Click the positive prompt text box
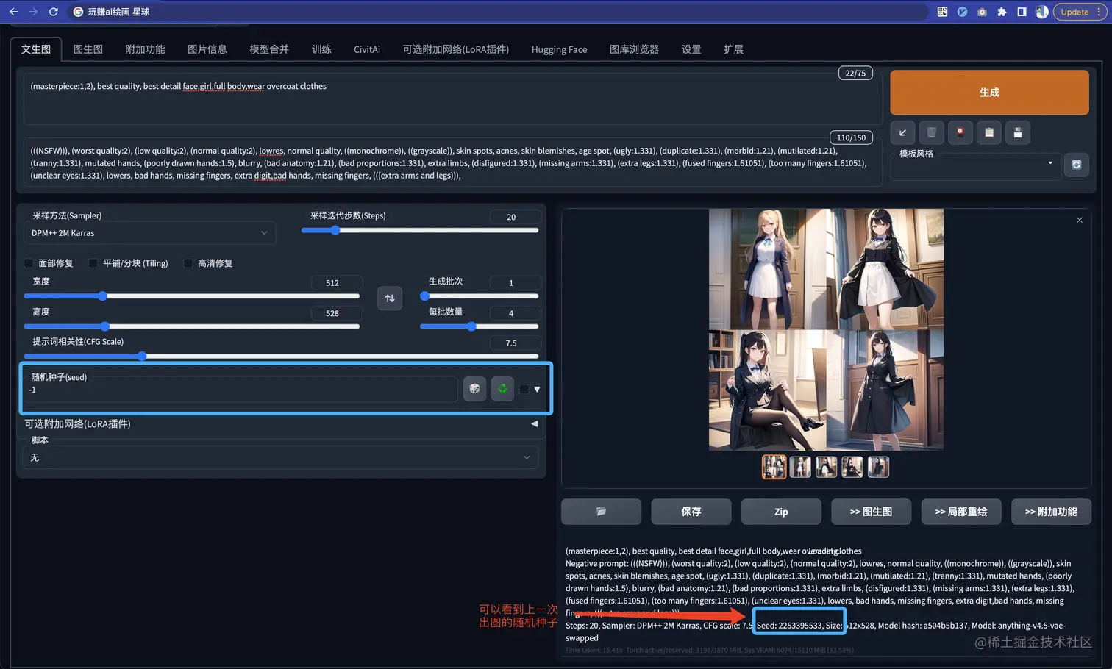This screenshot has height=669, width=1112. coord(452,99)
